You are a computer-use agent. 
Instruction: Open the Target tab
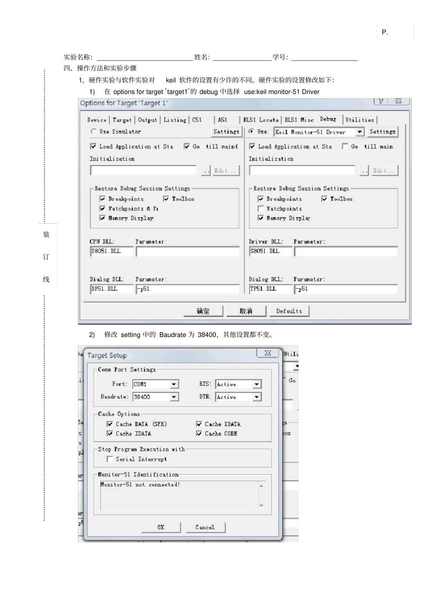pos(122,120)
